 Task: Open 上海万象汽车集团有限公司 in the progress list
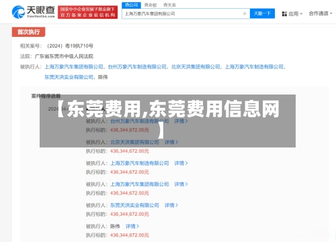click(140, 184)
